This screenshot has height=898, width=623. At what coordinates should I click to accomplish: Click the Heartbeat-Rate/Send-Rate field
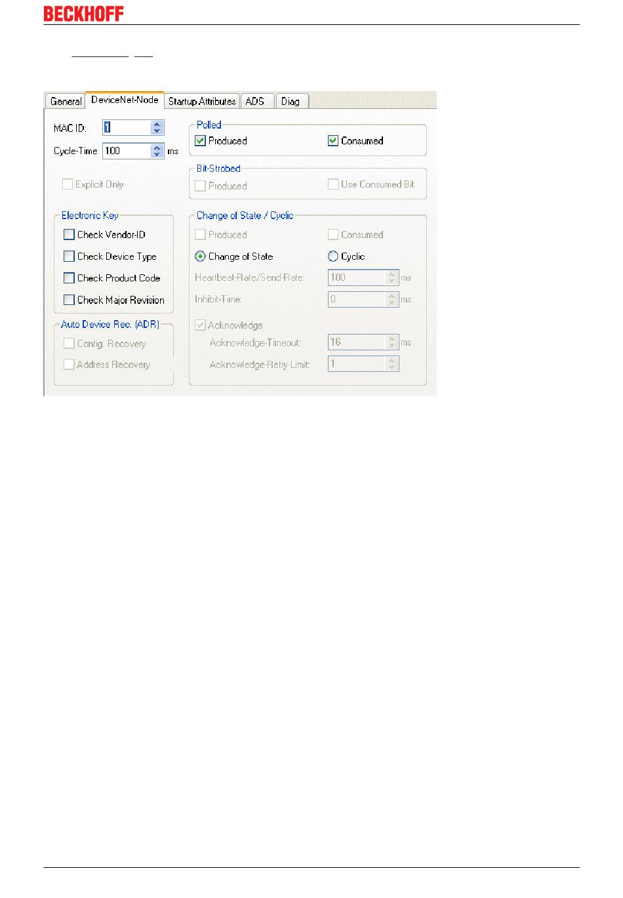point(357,277)
